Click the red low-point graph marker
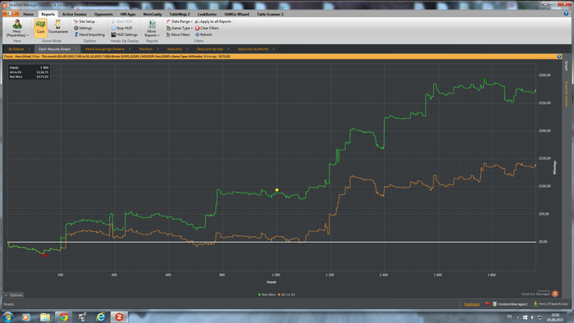Screen dimensions: 574x323 pos(44,255)
